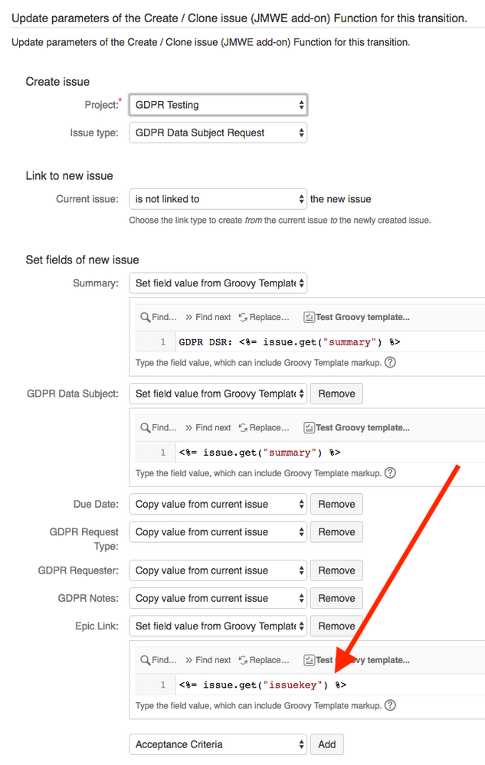Screen dimensions: 485x765
Task: Click Find next in Summary editor toolbar
Action: pos(208,317)
